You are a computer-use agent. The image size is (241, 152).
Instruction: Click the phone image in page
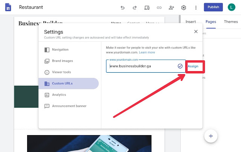tap(89, 144)
